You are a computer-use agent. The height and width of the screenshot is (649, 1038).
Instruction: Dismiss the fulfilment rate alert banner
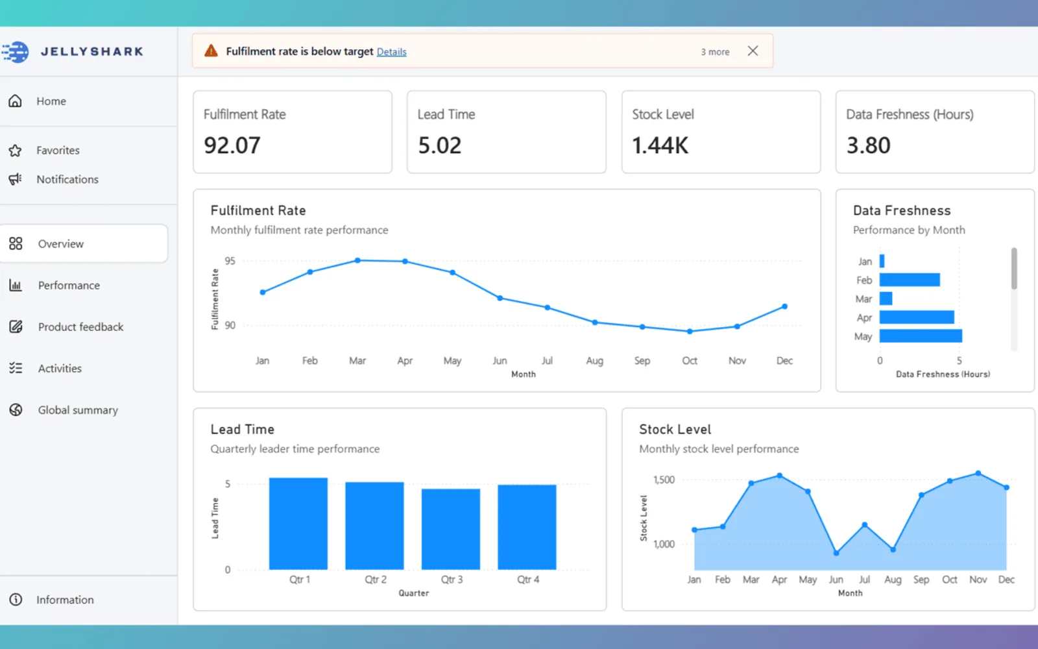click(753, 51)
